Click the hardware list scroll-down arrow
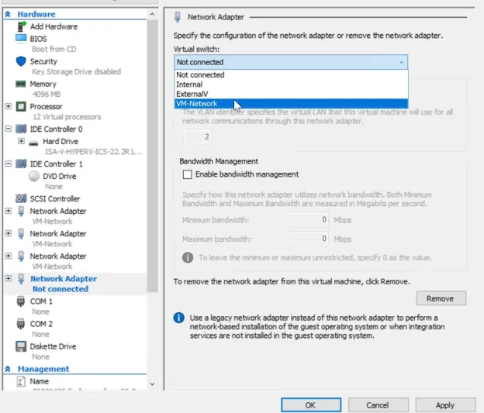This screenshot has height=413, width=484. 152,384
